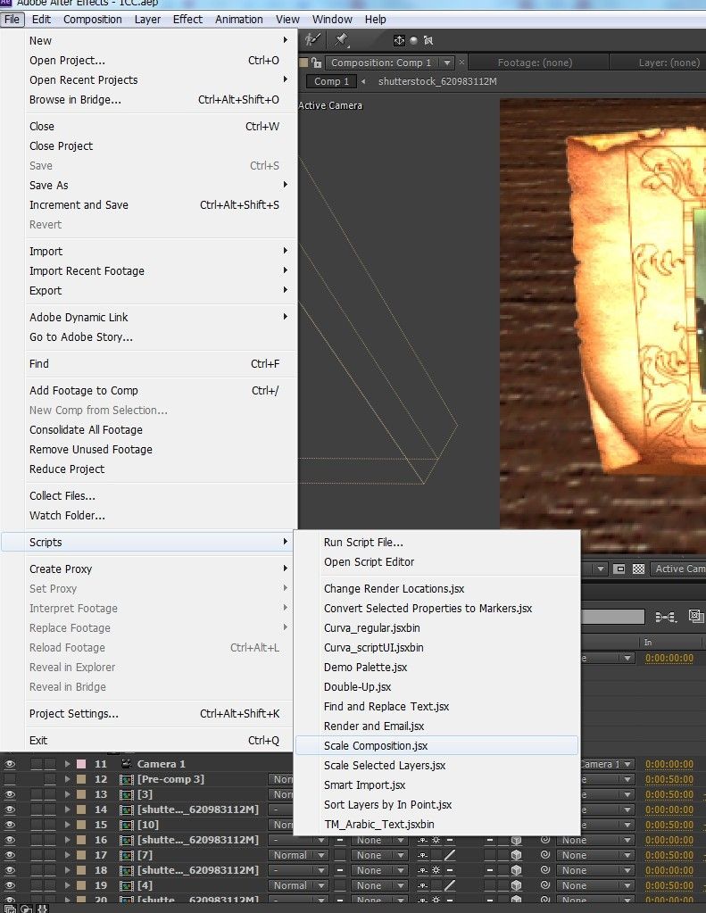Click the timeline search field
This screenshot has height=913, width=706.
[x=613, y=617]
